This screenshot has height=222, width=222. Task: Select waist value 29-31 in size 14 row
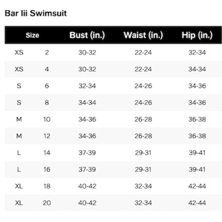click(x=143, y=153)
